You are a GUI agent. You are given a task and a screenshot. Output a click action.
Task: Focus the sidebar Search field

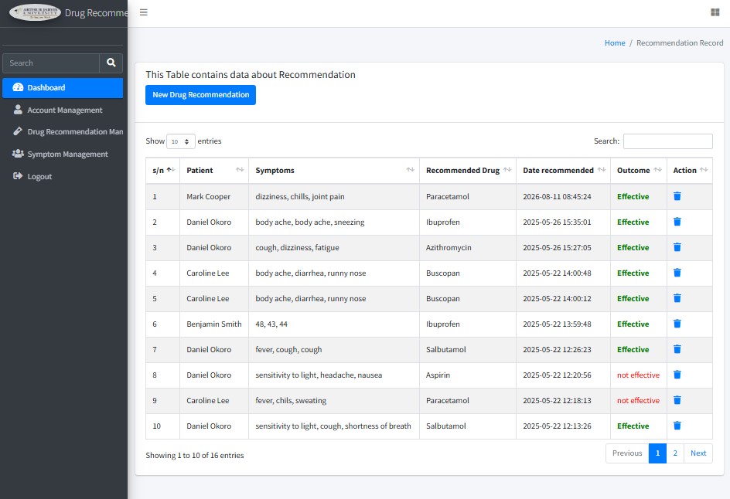point(51,63)
